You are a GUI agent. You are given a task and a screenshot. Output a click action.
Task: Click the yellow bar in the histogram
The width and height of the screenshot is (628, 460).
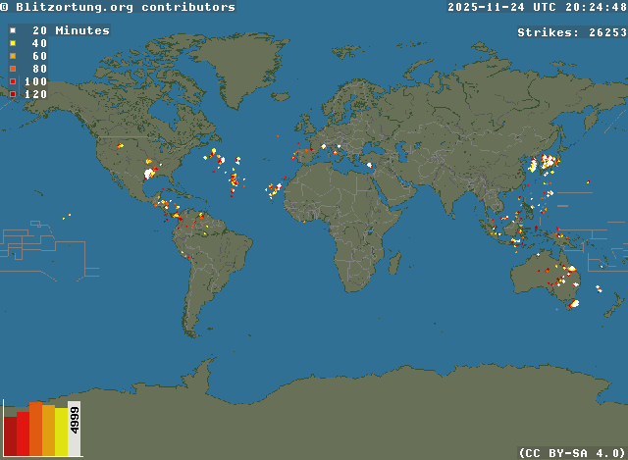point(62,433)
